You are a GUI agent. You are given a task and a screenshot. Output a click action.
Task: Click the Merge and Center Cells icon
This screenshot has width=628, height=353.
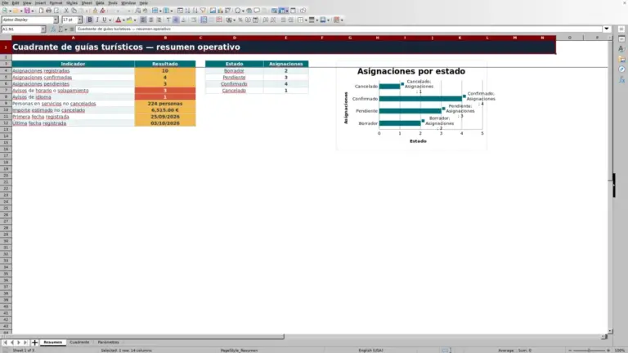pyautogui.click(x=204, y=20)
